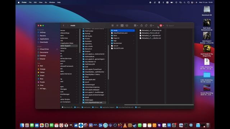Click Library in the path bar

coord(95,107)
